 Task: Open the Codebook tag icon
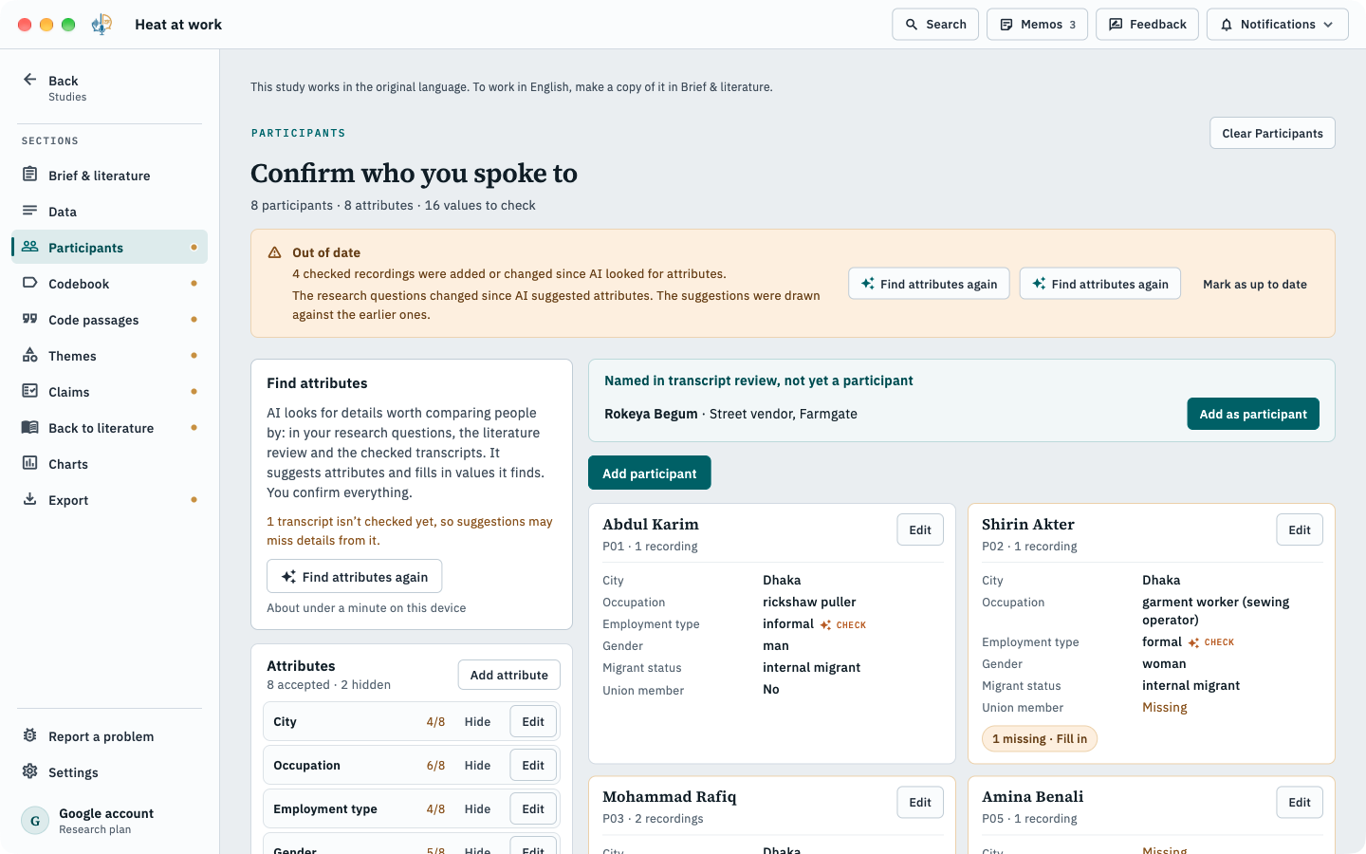point(29,283)
